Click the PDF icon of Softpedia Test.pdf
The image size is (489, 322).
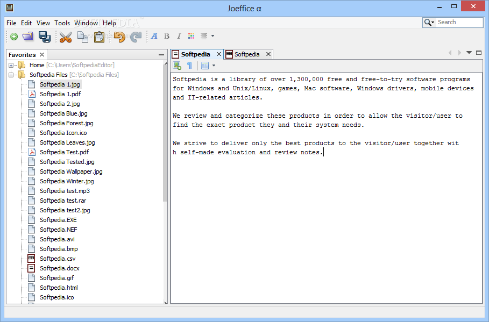[32, 152]
